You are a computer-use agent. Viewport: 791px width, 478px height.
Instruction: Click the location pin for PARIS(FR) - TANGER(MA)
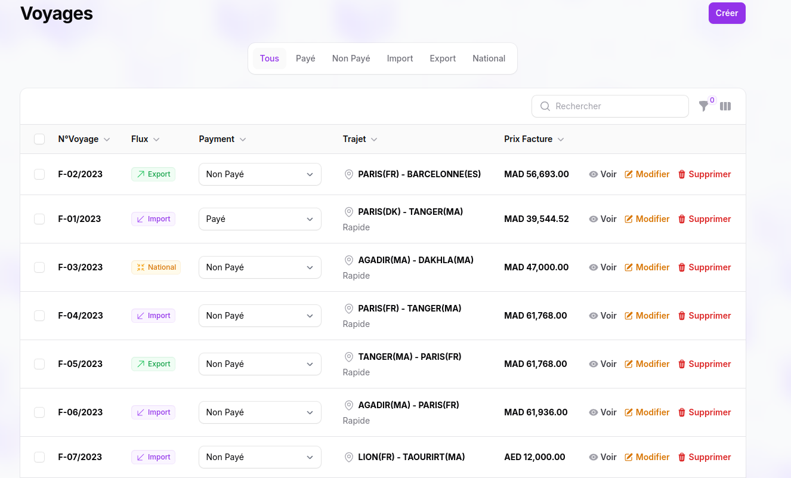tap(349, 309)
